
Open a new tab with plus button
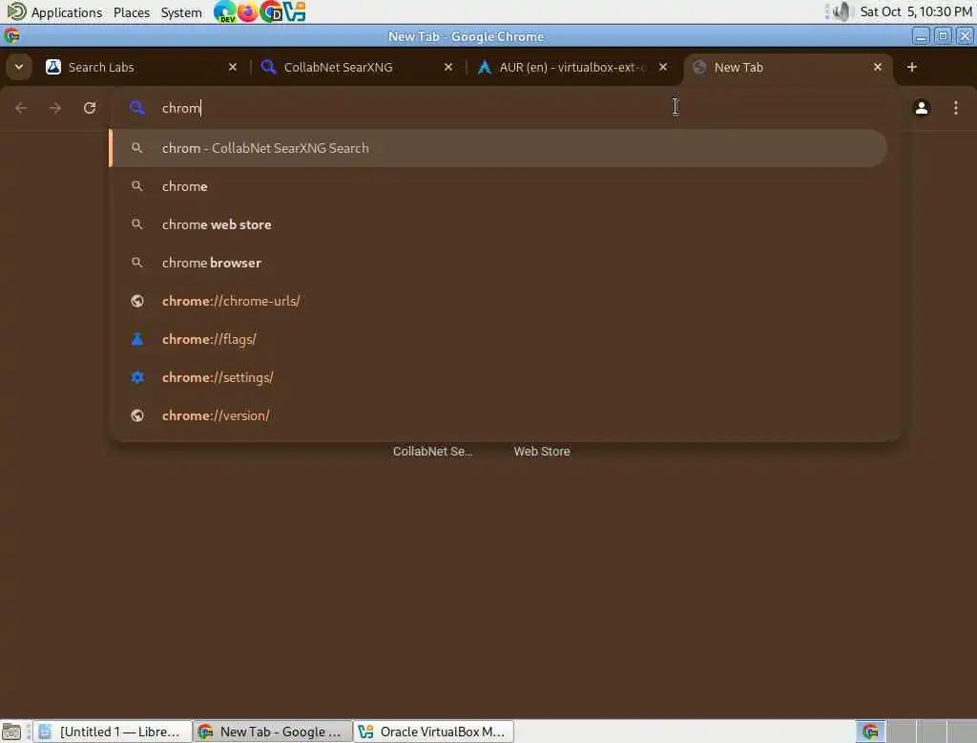pos(911,67)
